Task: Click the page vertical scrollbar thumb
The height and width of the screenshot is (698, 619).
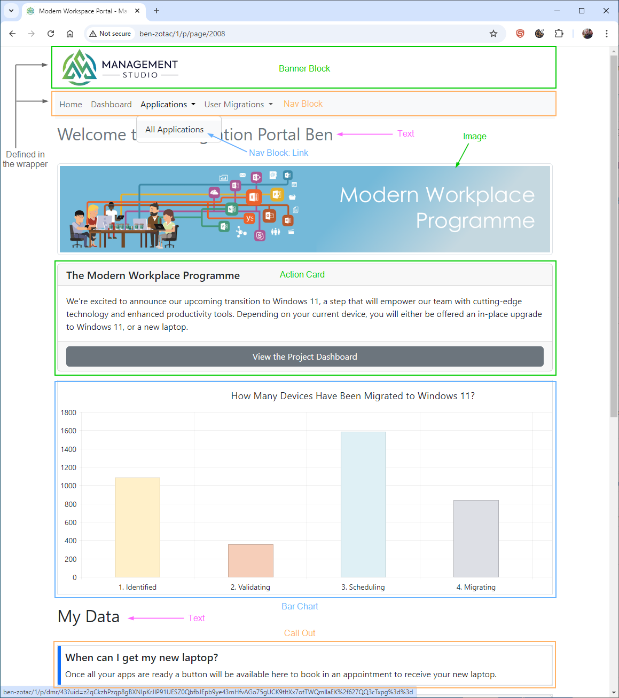Action: tap(614, 235)
